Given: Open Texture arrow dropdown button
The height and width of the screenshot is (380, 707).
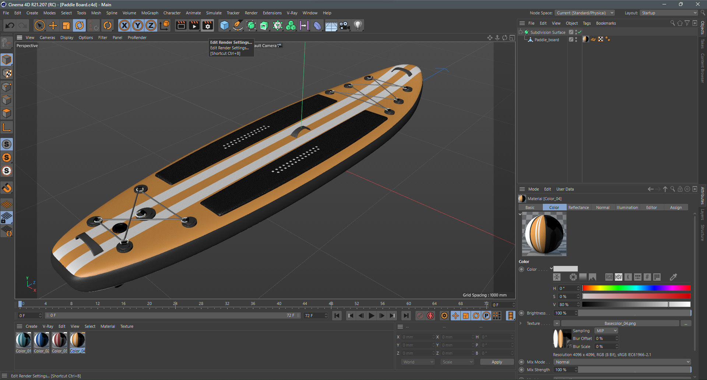Looking at the screenshot, I should [557, 323].
